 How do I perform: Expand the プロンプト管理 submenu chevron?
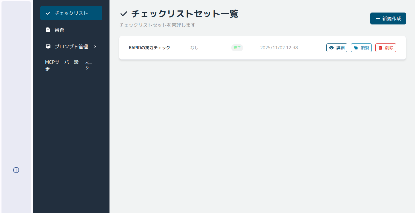coord(95,47)
